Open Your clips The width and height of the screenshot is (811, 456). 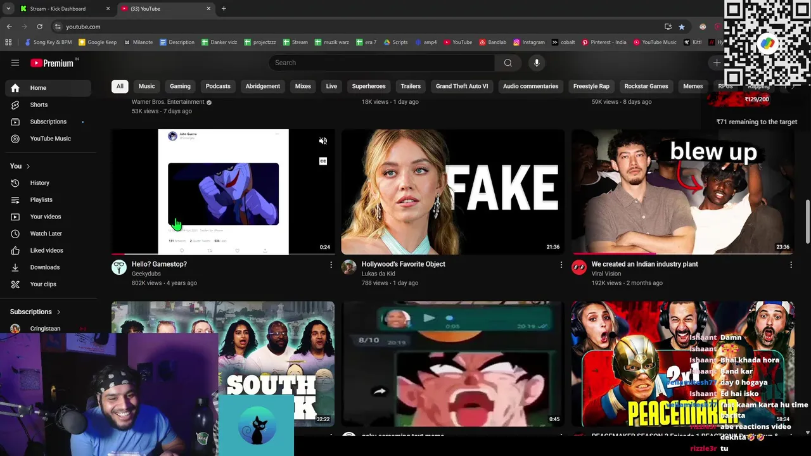coord(48,284)
